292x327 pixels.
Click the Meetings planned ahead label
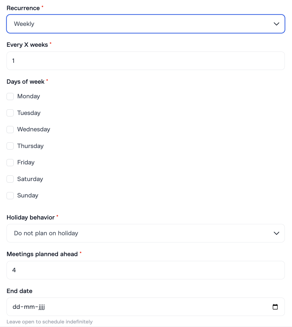click(42, 254)
